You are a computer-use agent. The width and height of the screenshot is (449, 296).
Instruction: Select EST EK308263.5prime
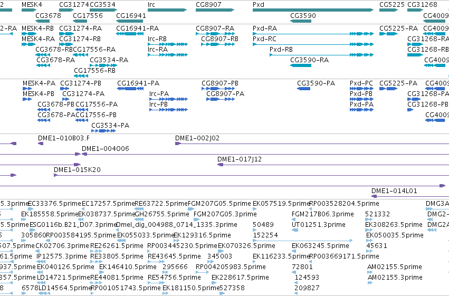394,225
